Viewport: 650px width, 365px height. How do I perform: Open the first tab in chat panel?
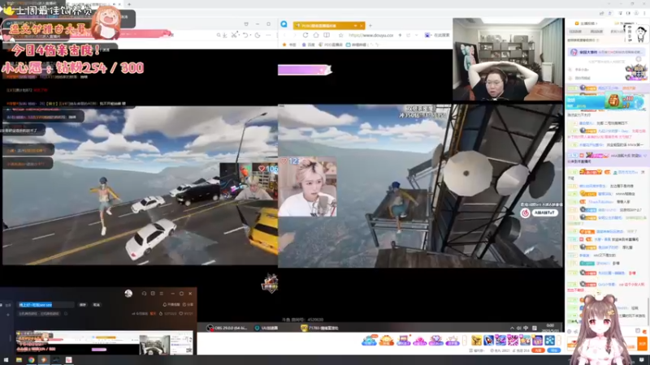click(575, 32)
